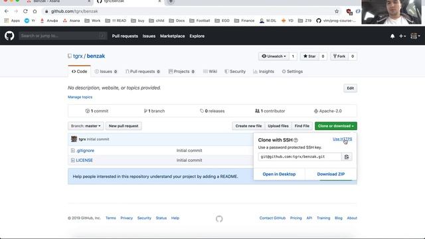Screen dimensions: 425x239
Task: Open a new browser tab
Action: 171,1
